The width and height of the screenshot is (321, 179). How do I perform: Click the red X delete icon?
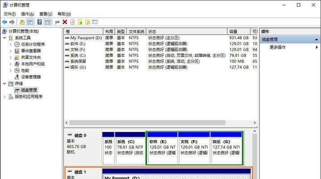click(x=65, y=22)
